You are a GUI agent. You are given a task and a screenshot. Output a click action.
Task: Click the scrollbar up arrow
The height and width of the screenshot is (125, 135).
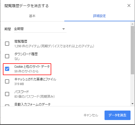(x=133, y=24)
